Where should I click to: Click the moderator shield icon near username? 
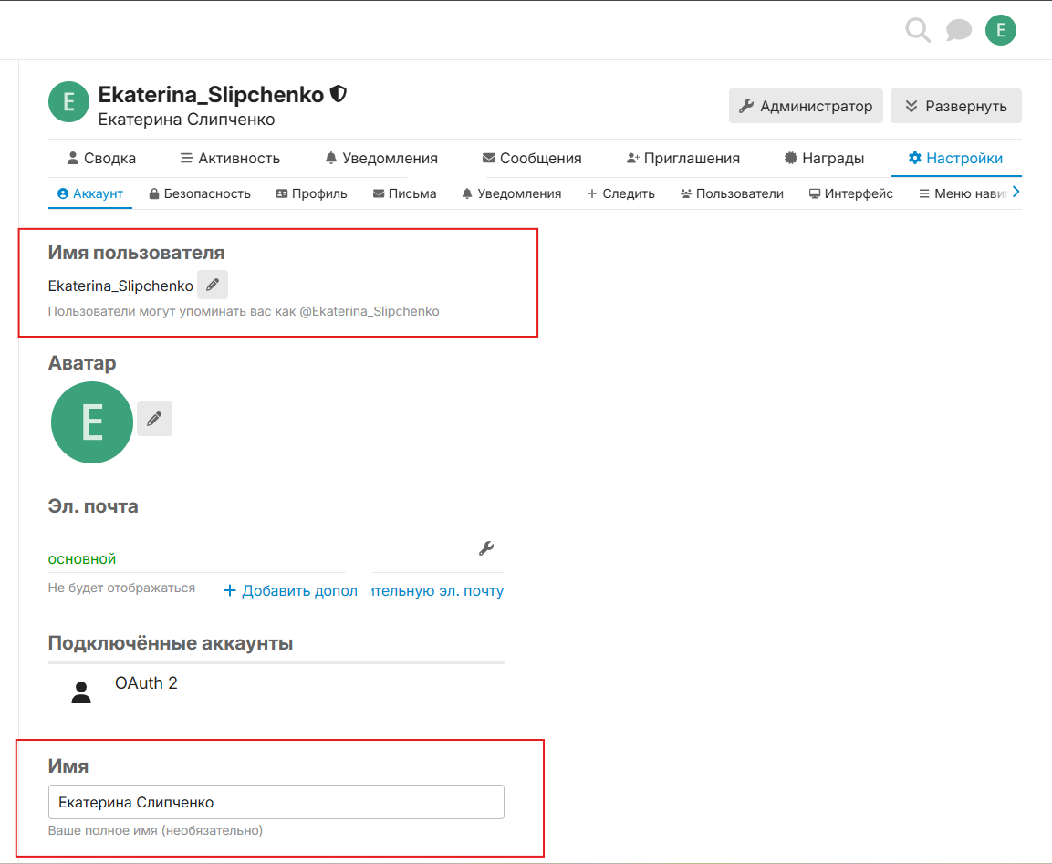(x=339, y=94)
